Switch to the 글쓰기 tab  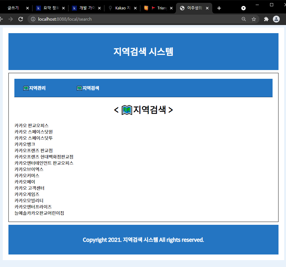coord(13,8)
